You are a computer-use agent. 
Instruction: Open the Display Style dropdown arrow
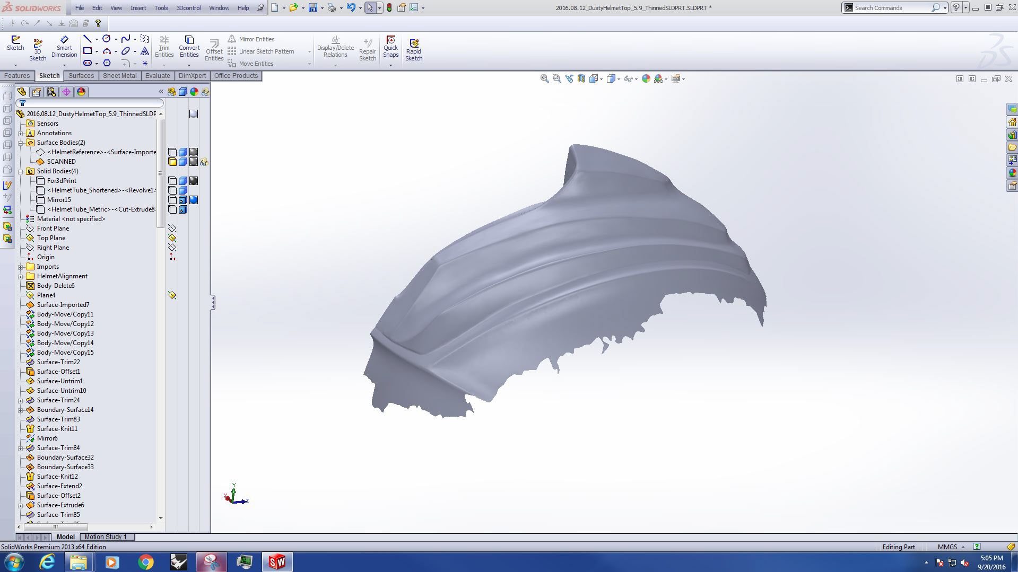pos(619,79)
